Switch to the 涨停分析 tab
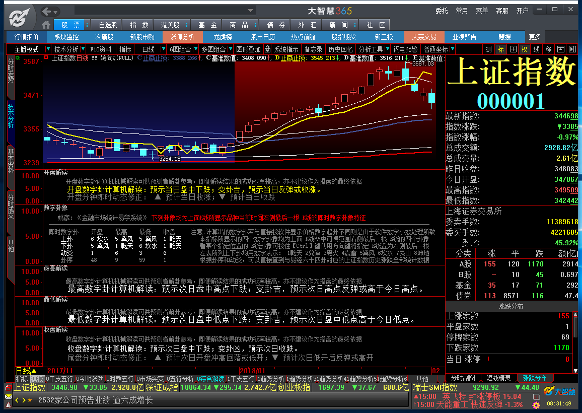This screenshot has width=582, height=413. [x=182, y=37]
